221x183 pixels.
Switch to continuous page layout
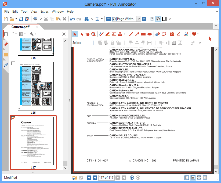tap(193, 178)
